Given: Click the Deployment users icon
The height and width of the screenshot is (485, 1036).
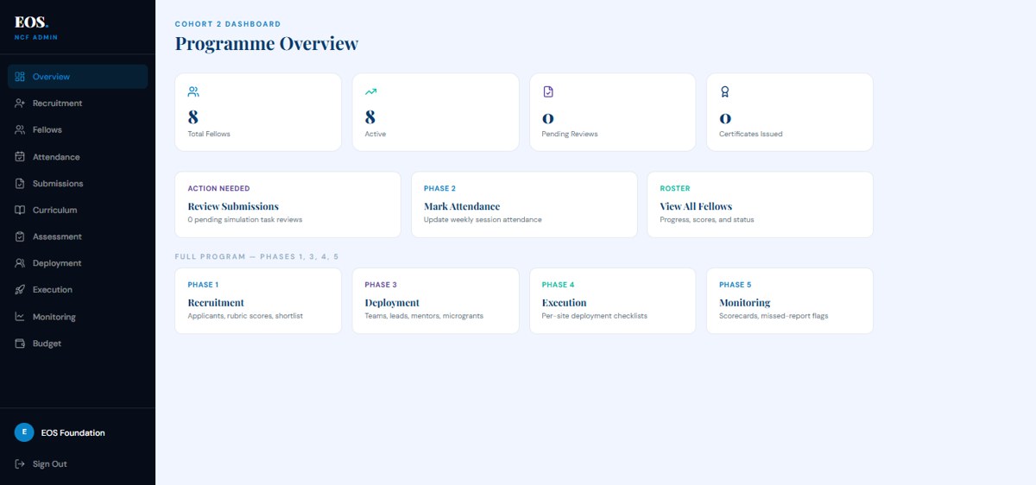Looking at the screenshot, I should [20, 263].
